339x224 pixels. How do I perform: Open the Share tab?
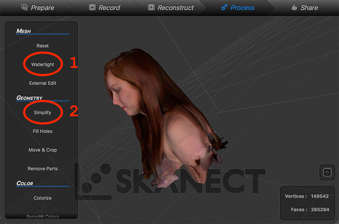[305, 8]
